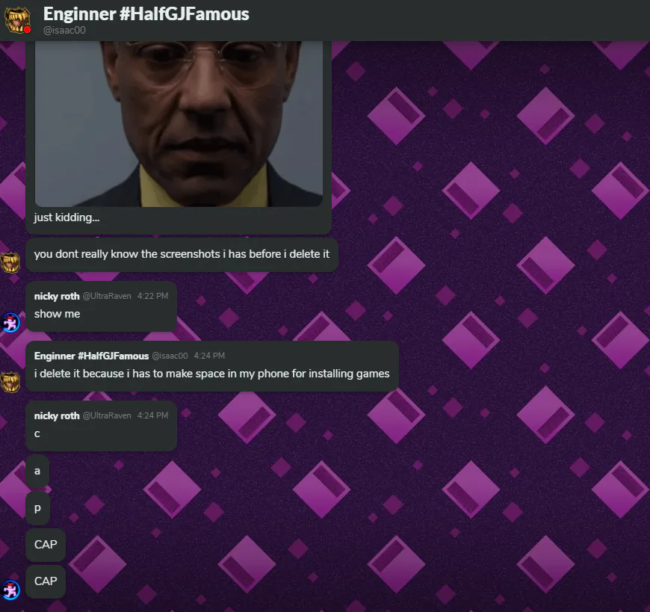Open nicky roth's avatar beside last CAP message
The image size is (650, 612).
coord(10,590)
